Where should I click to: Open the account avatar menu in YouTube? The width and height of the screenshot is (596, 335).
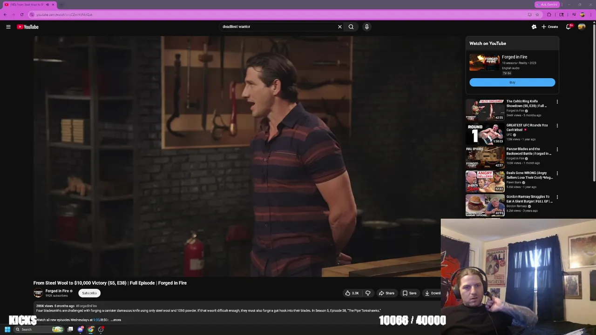582,27
